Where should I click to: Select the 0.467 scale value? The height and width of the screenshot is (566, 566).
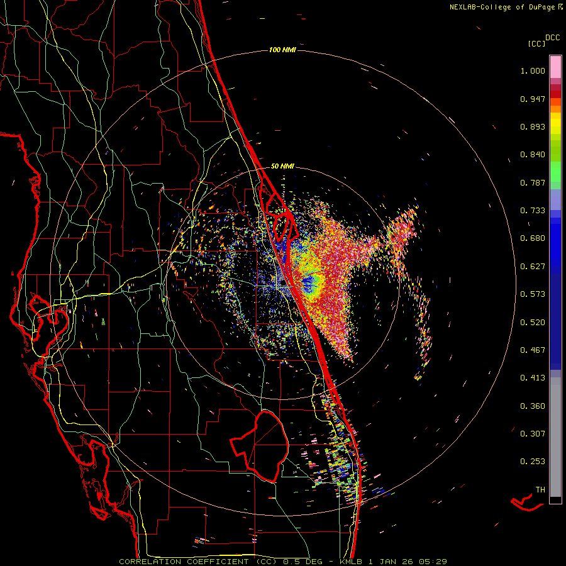pos(533,350)
